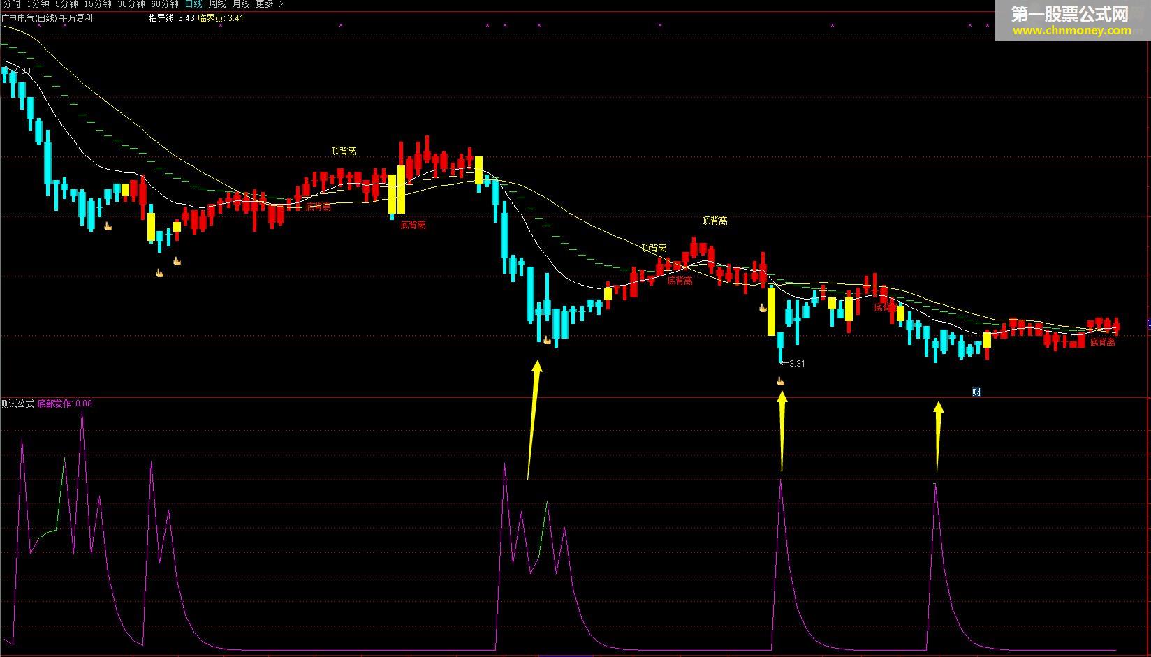The width and height of the screenshot is (1151, 657).
Task: Click the 财 info marker icon
Action: tap(976, 392)
